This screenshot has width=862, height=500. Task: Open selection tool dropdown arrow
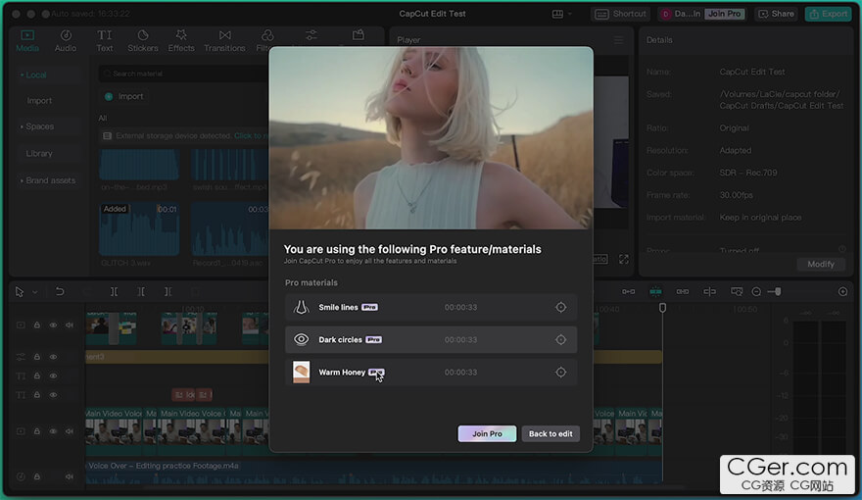34,292
